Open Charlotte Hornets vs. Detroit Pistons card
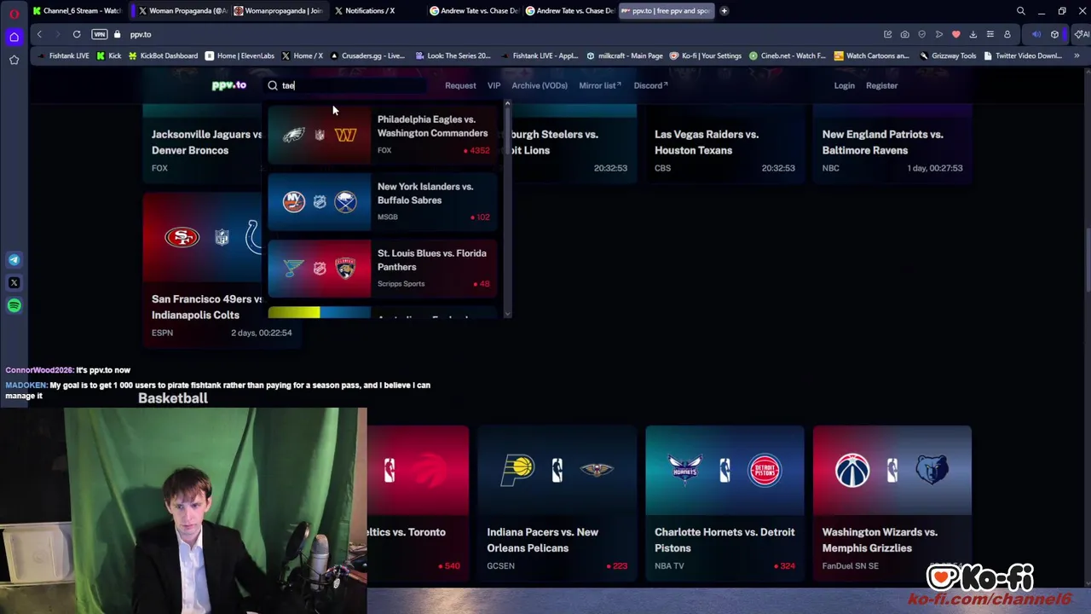The image size is (1091, 614). click(724, 503)
